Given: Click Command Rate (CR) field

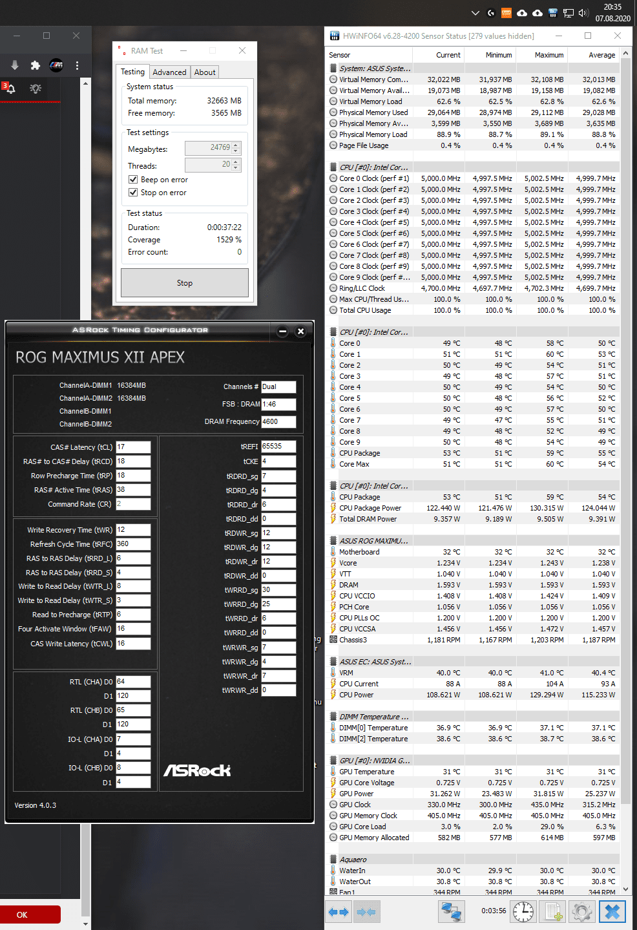Looking at the screenshot, I should (133, 504).
